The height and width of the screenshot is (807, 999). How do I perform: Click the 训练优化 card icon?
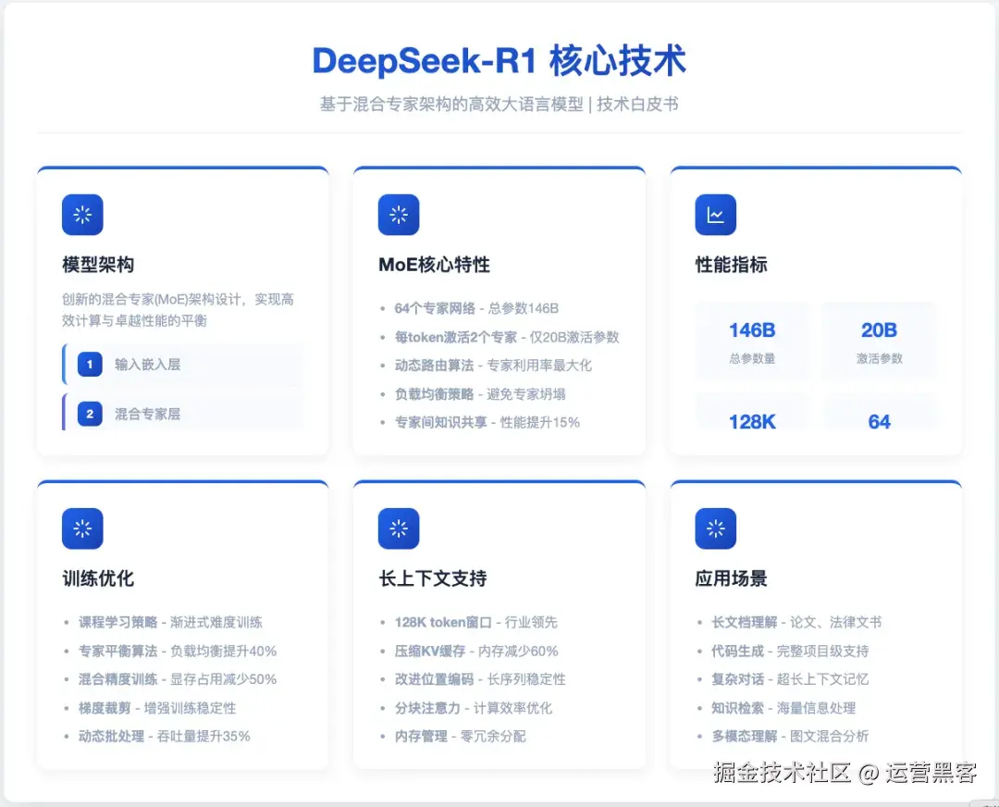tap(82, 528)
